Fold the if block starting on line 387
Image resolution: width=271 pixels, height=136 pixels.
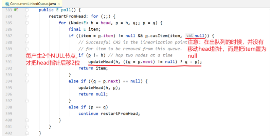(27, 36)
